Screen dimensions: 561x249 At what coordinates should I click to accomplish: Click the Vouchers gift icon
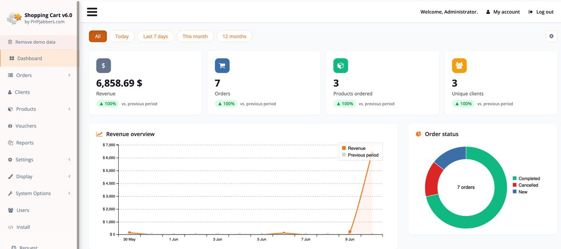[10, 126]
